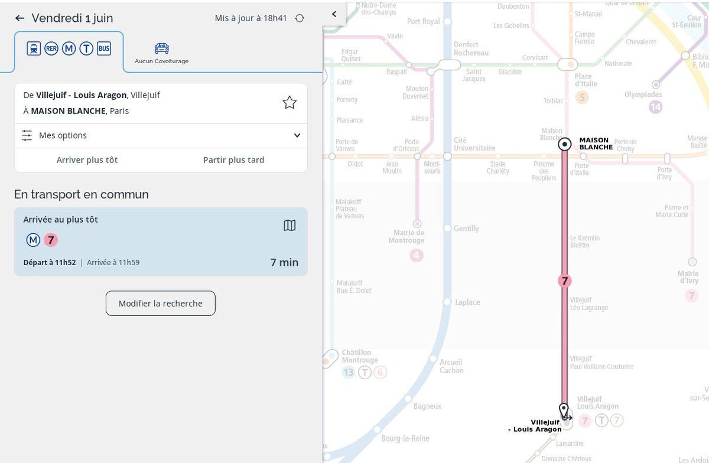Open the Mes options settings row
The image size is (709, 463).
[x=63, y=136]
